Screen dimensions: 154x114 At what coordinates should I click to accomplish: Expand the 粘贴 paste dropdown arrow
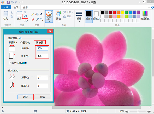tap(6, 21)
